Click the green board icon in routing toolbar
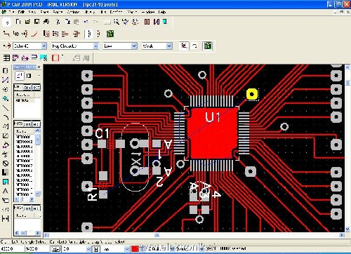Screen dimensions: 351x254 coord(110,34)
